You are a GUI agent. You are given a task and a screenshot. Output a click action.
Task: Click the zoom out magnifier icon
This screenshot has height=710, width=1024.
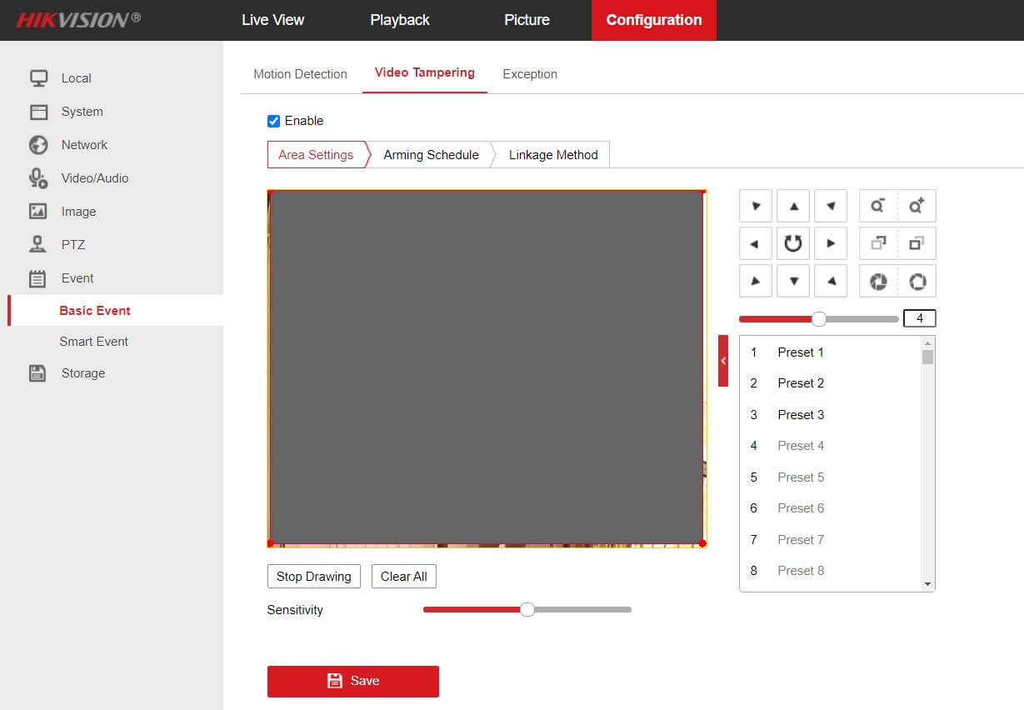(x=877, y=206)
